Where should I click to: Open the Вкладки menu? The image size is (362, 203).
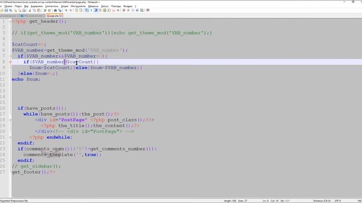point(128,6)
